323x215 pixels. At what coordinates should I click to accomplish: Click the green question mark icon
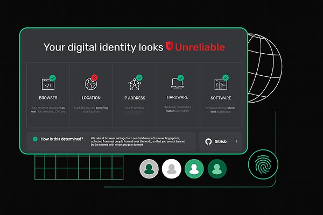pos(35,139)
